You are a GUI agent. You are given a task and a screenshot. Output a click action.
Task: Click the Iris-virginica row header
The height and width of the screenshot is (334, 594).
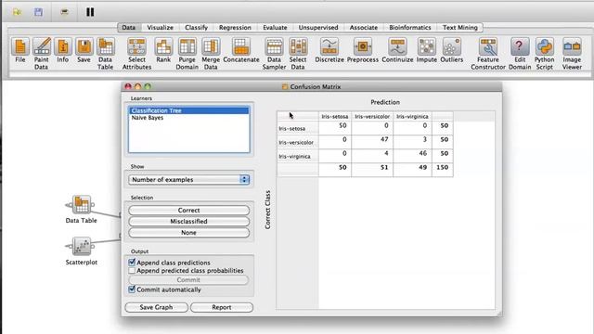[297, 156]
